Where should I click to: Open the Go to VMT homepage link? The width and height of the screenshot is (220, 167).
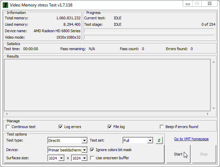[x=191, y=139]
